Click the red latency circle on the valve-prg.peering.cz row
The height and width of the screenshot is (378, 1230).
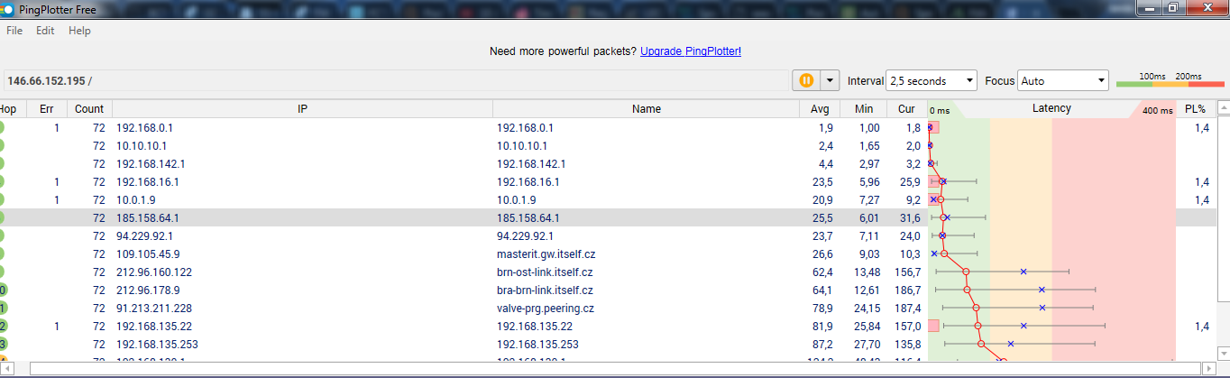click(977, 308)
